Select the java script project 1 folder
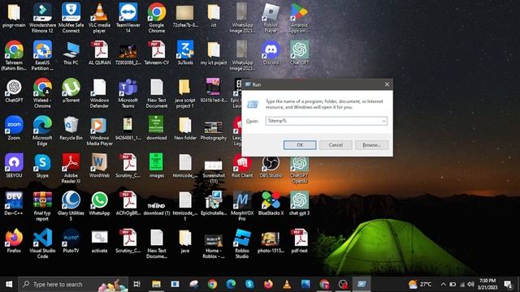 (x=185, y=93)
